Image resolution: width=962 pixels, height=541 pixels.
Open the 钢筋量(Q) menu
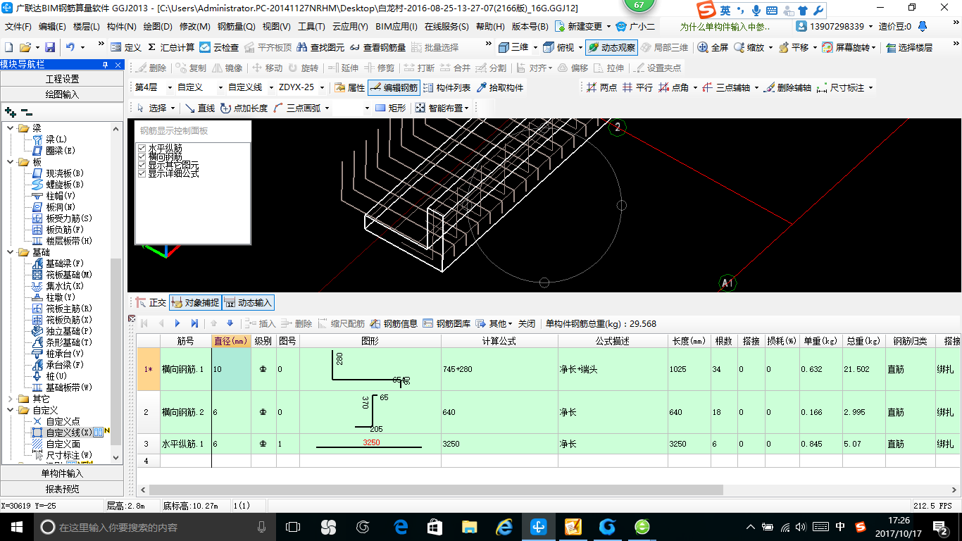click(237, 26)
